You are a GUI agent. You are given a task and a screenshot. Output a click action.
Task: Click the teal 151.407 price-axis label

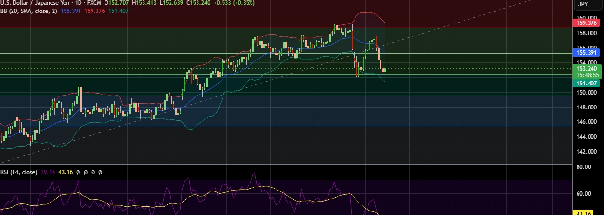(x=587, y=84)
